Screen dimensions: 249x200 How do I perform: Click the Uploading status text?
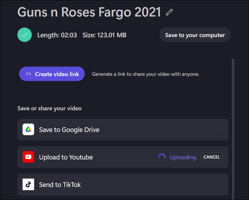[183, 157]
